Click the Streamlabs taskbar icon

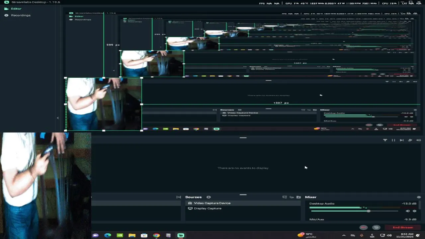181,235
